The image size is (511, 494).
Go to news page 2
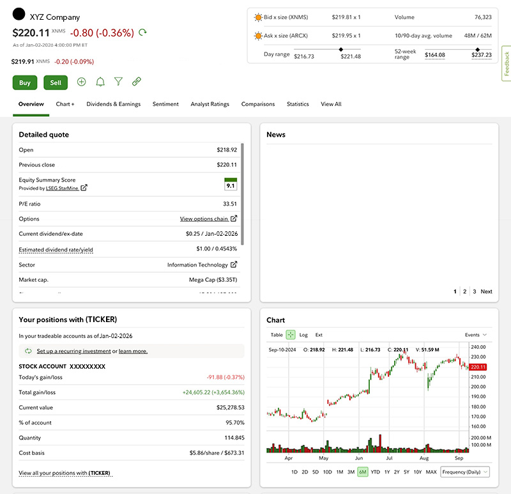coord(464,291)
